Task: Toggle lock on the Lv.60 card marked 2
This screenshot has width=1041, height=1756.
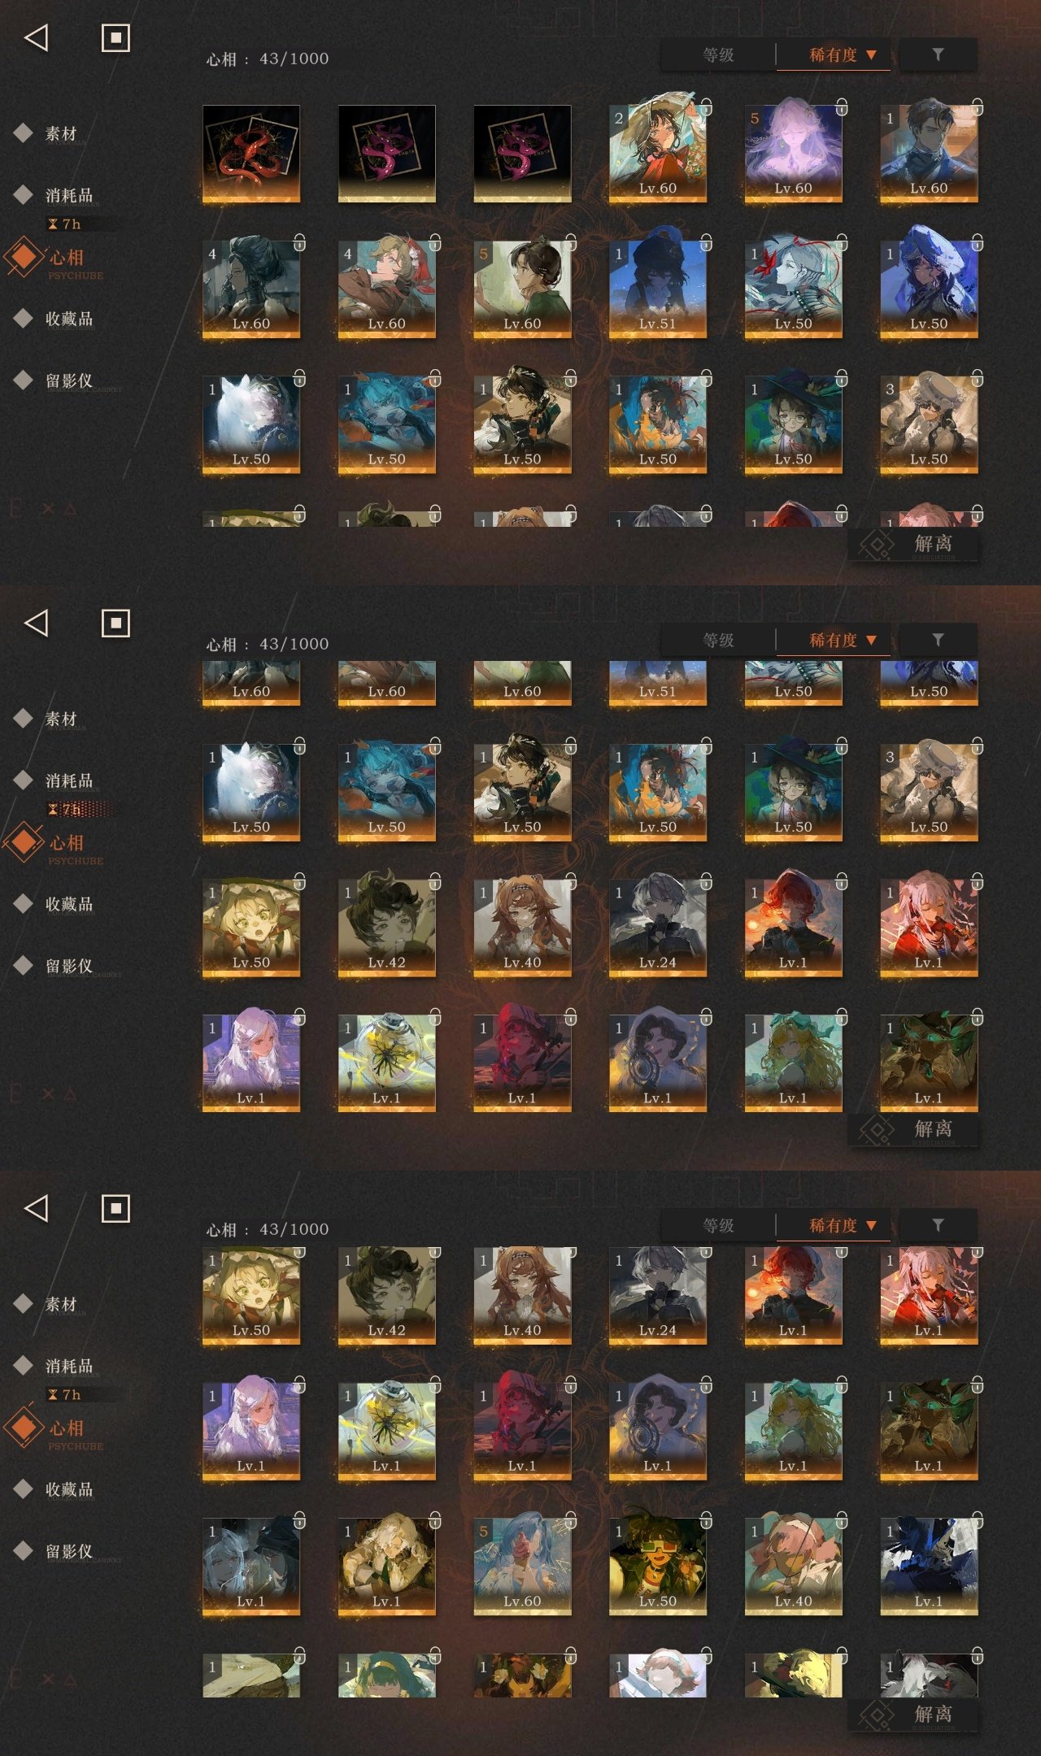Action: [706, 106]
